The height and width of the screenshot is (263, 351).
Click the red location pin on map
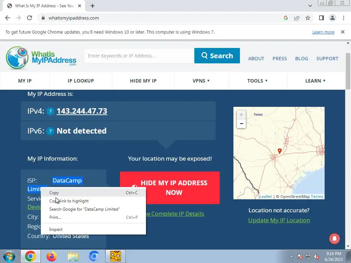click(279, 151)
